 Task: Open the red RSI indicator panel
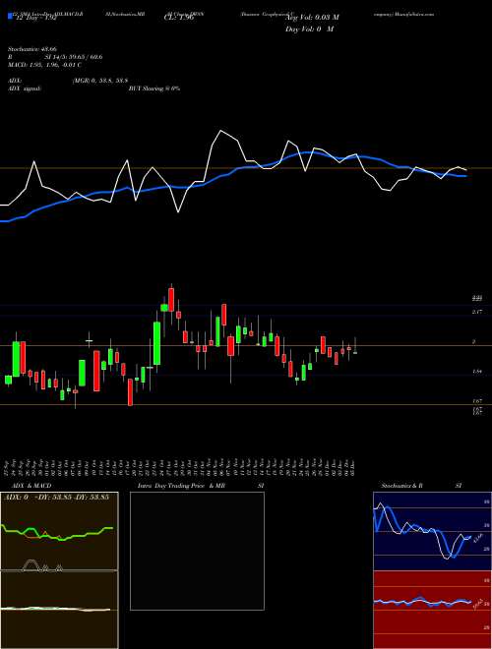point(432,610)
